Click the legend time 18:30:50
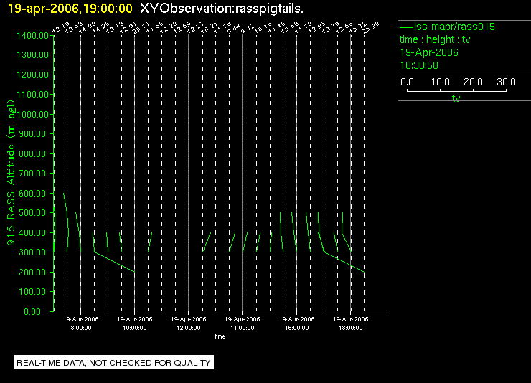This screenshot has width=531, height=383. pyautogui.click(x=419, y=65)
